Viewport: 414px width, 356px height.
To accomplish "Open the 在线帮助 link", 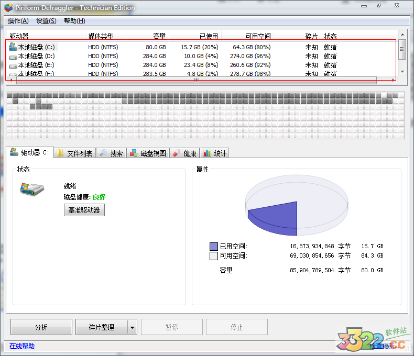I will [x=22, y=346].
